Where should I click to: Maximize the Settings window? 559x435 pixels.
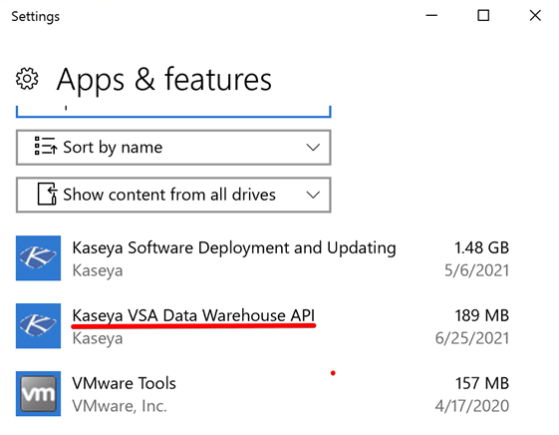coord(483,15)
